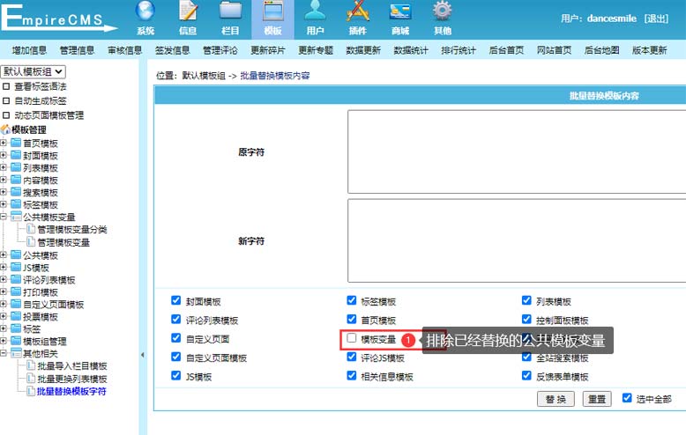Collapse the 公共模板变量 tree node
This screenshot has width=686, height=435.
pyautogui.click(x=4, y=217)
